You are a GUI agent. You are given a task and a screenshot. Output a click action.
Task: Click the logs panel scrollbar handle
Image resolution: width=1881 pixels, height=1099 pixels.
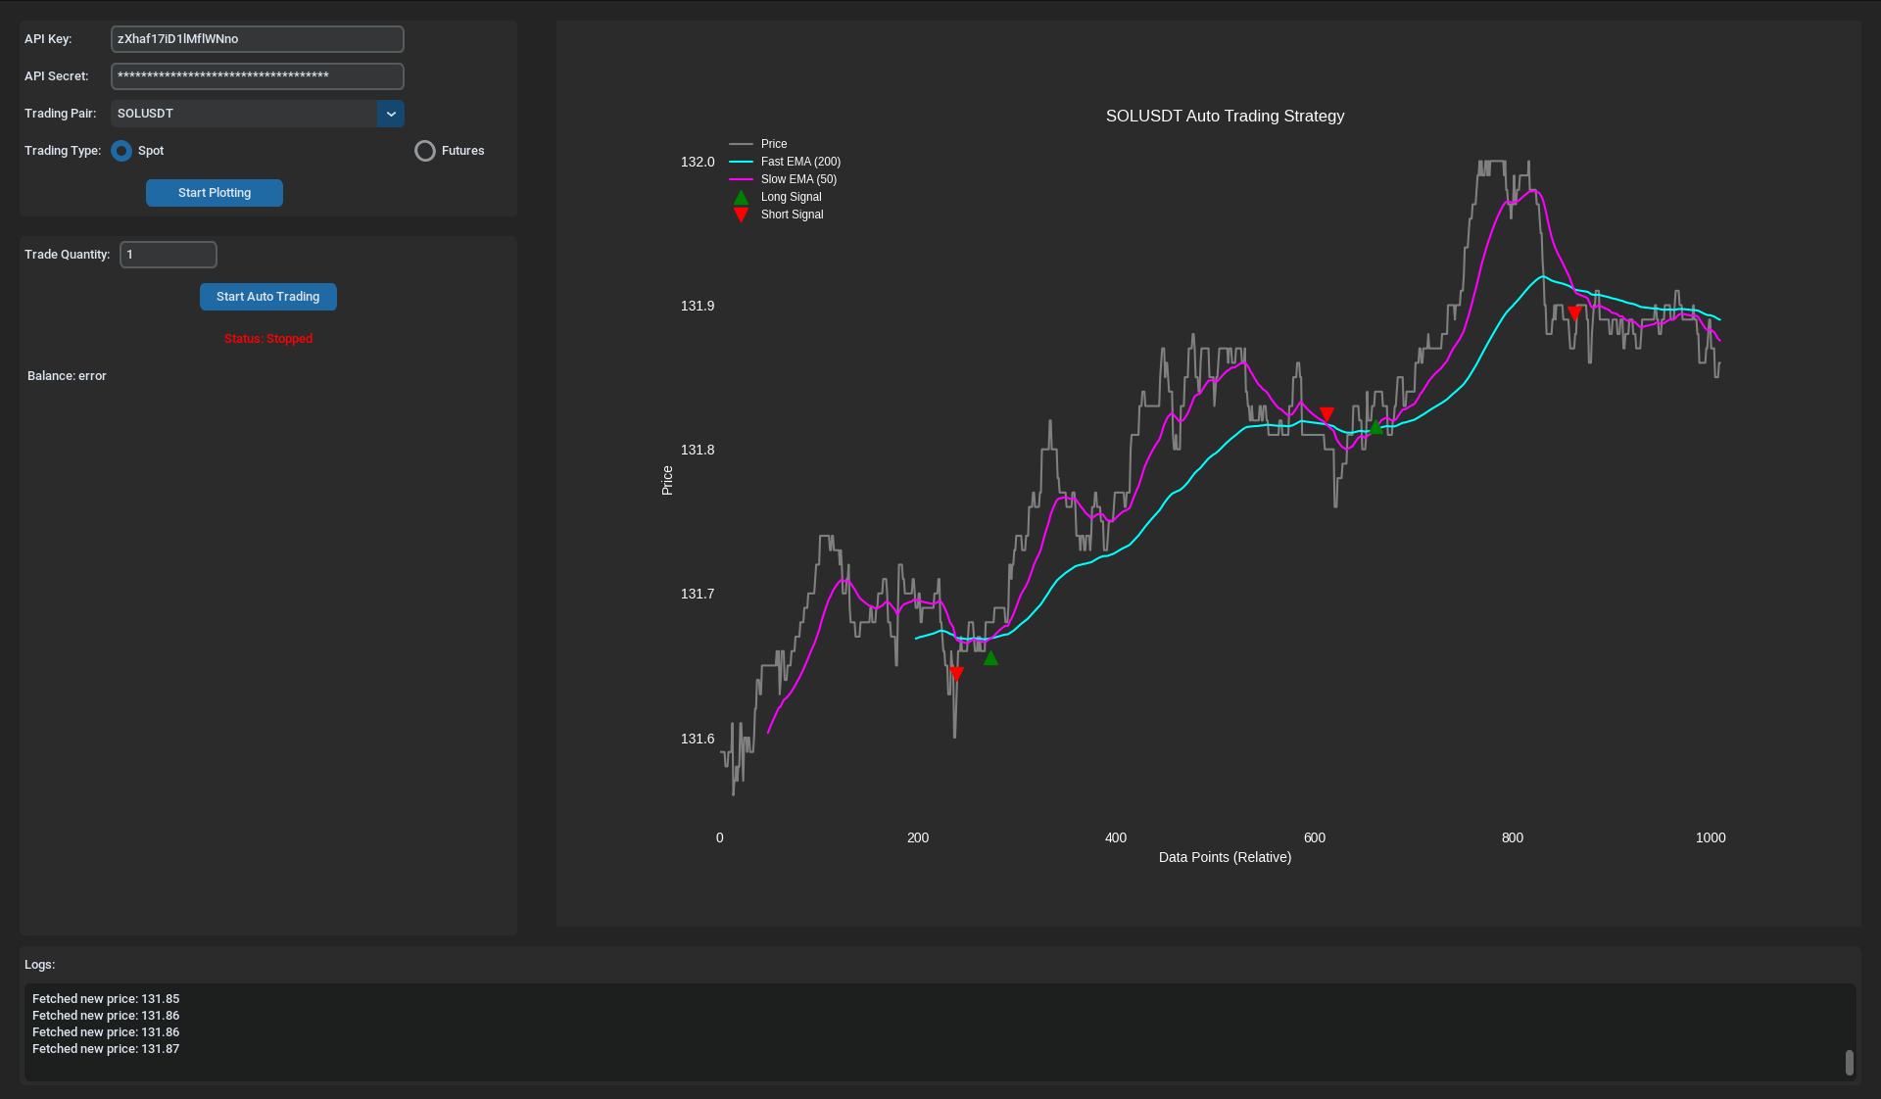coord(1849,1062)
